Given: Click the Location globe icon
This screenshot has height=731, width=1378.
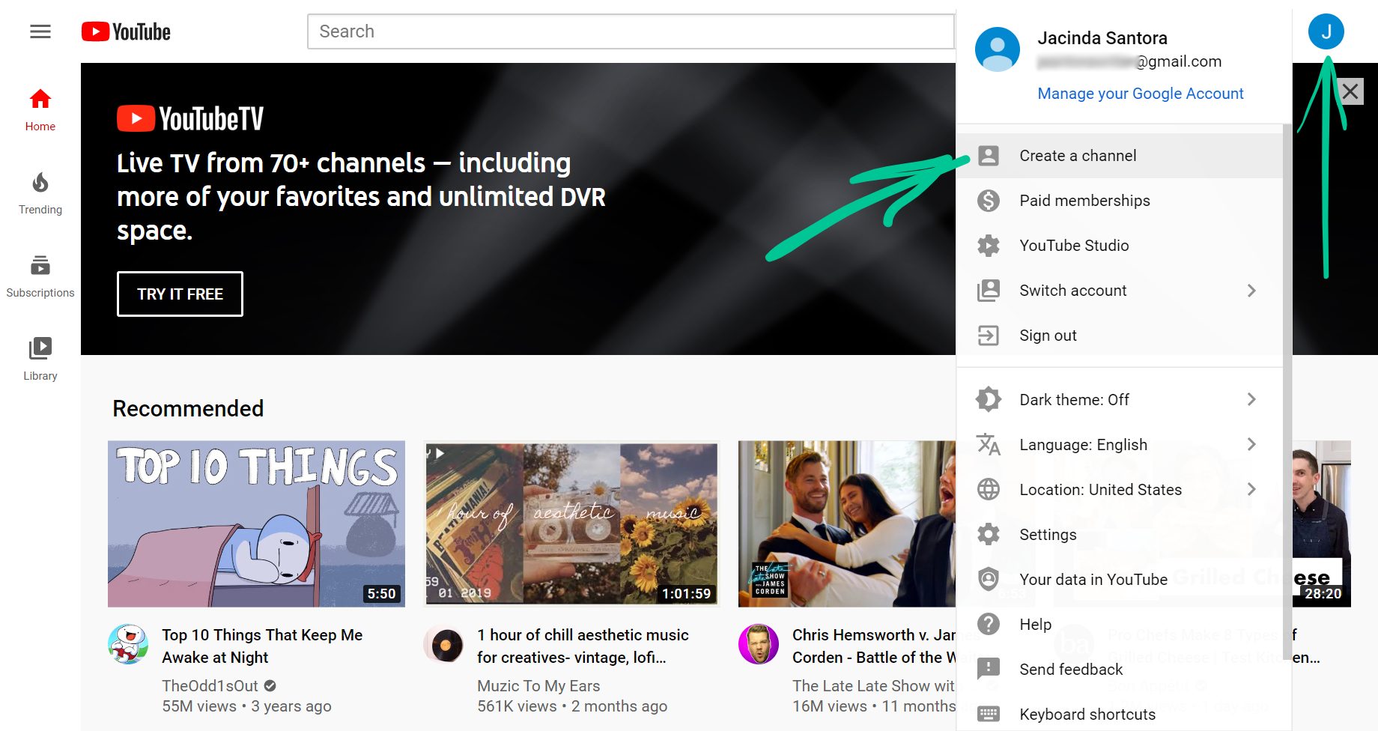Looking at the screenshot, I should [x=989, y=490].
